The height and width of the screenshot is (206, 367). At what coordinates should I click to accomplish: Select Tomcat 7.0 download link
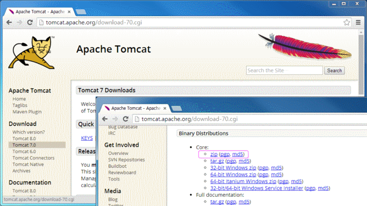point(24,145)
